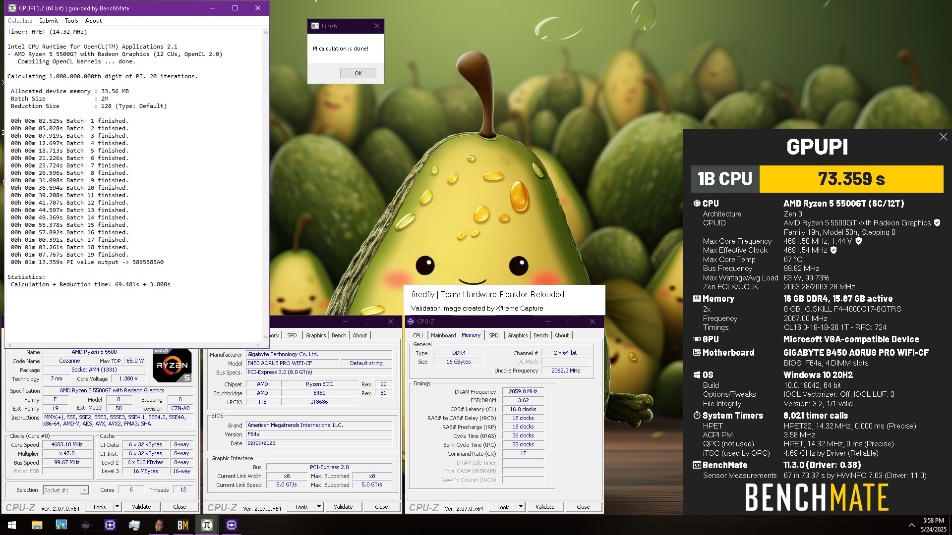Viewport: 952px width, 535px height.
Task: Click Validate in CPU-Z CPU window
Action: 141,507
